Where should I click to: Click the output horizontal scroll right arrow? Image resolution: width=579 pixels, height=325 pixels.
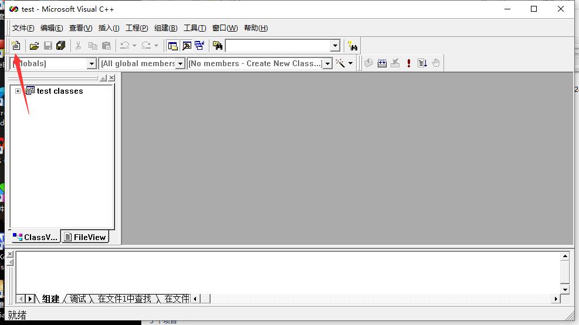point(556,299)
